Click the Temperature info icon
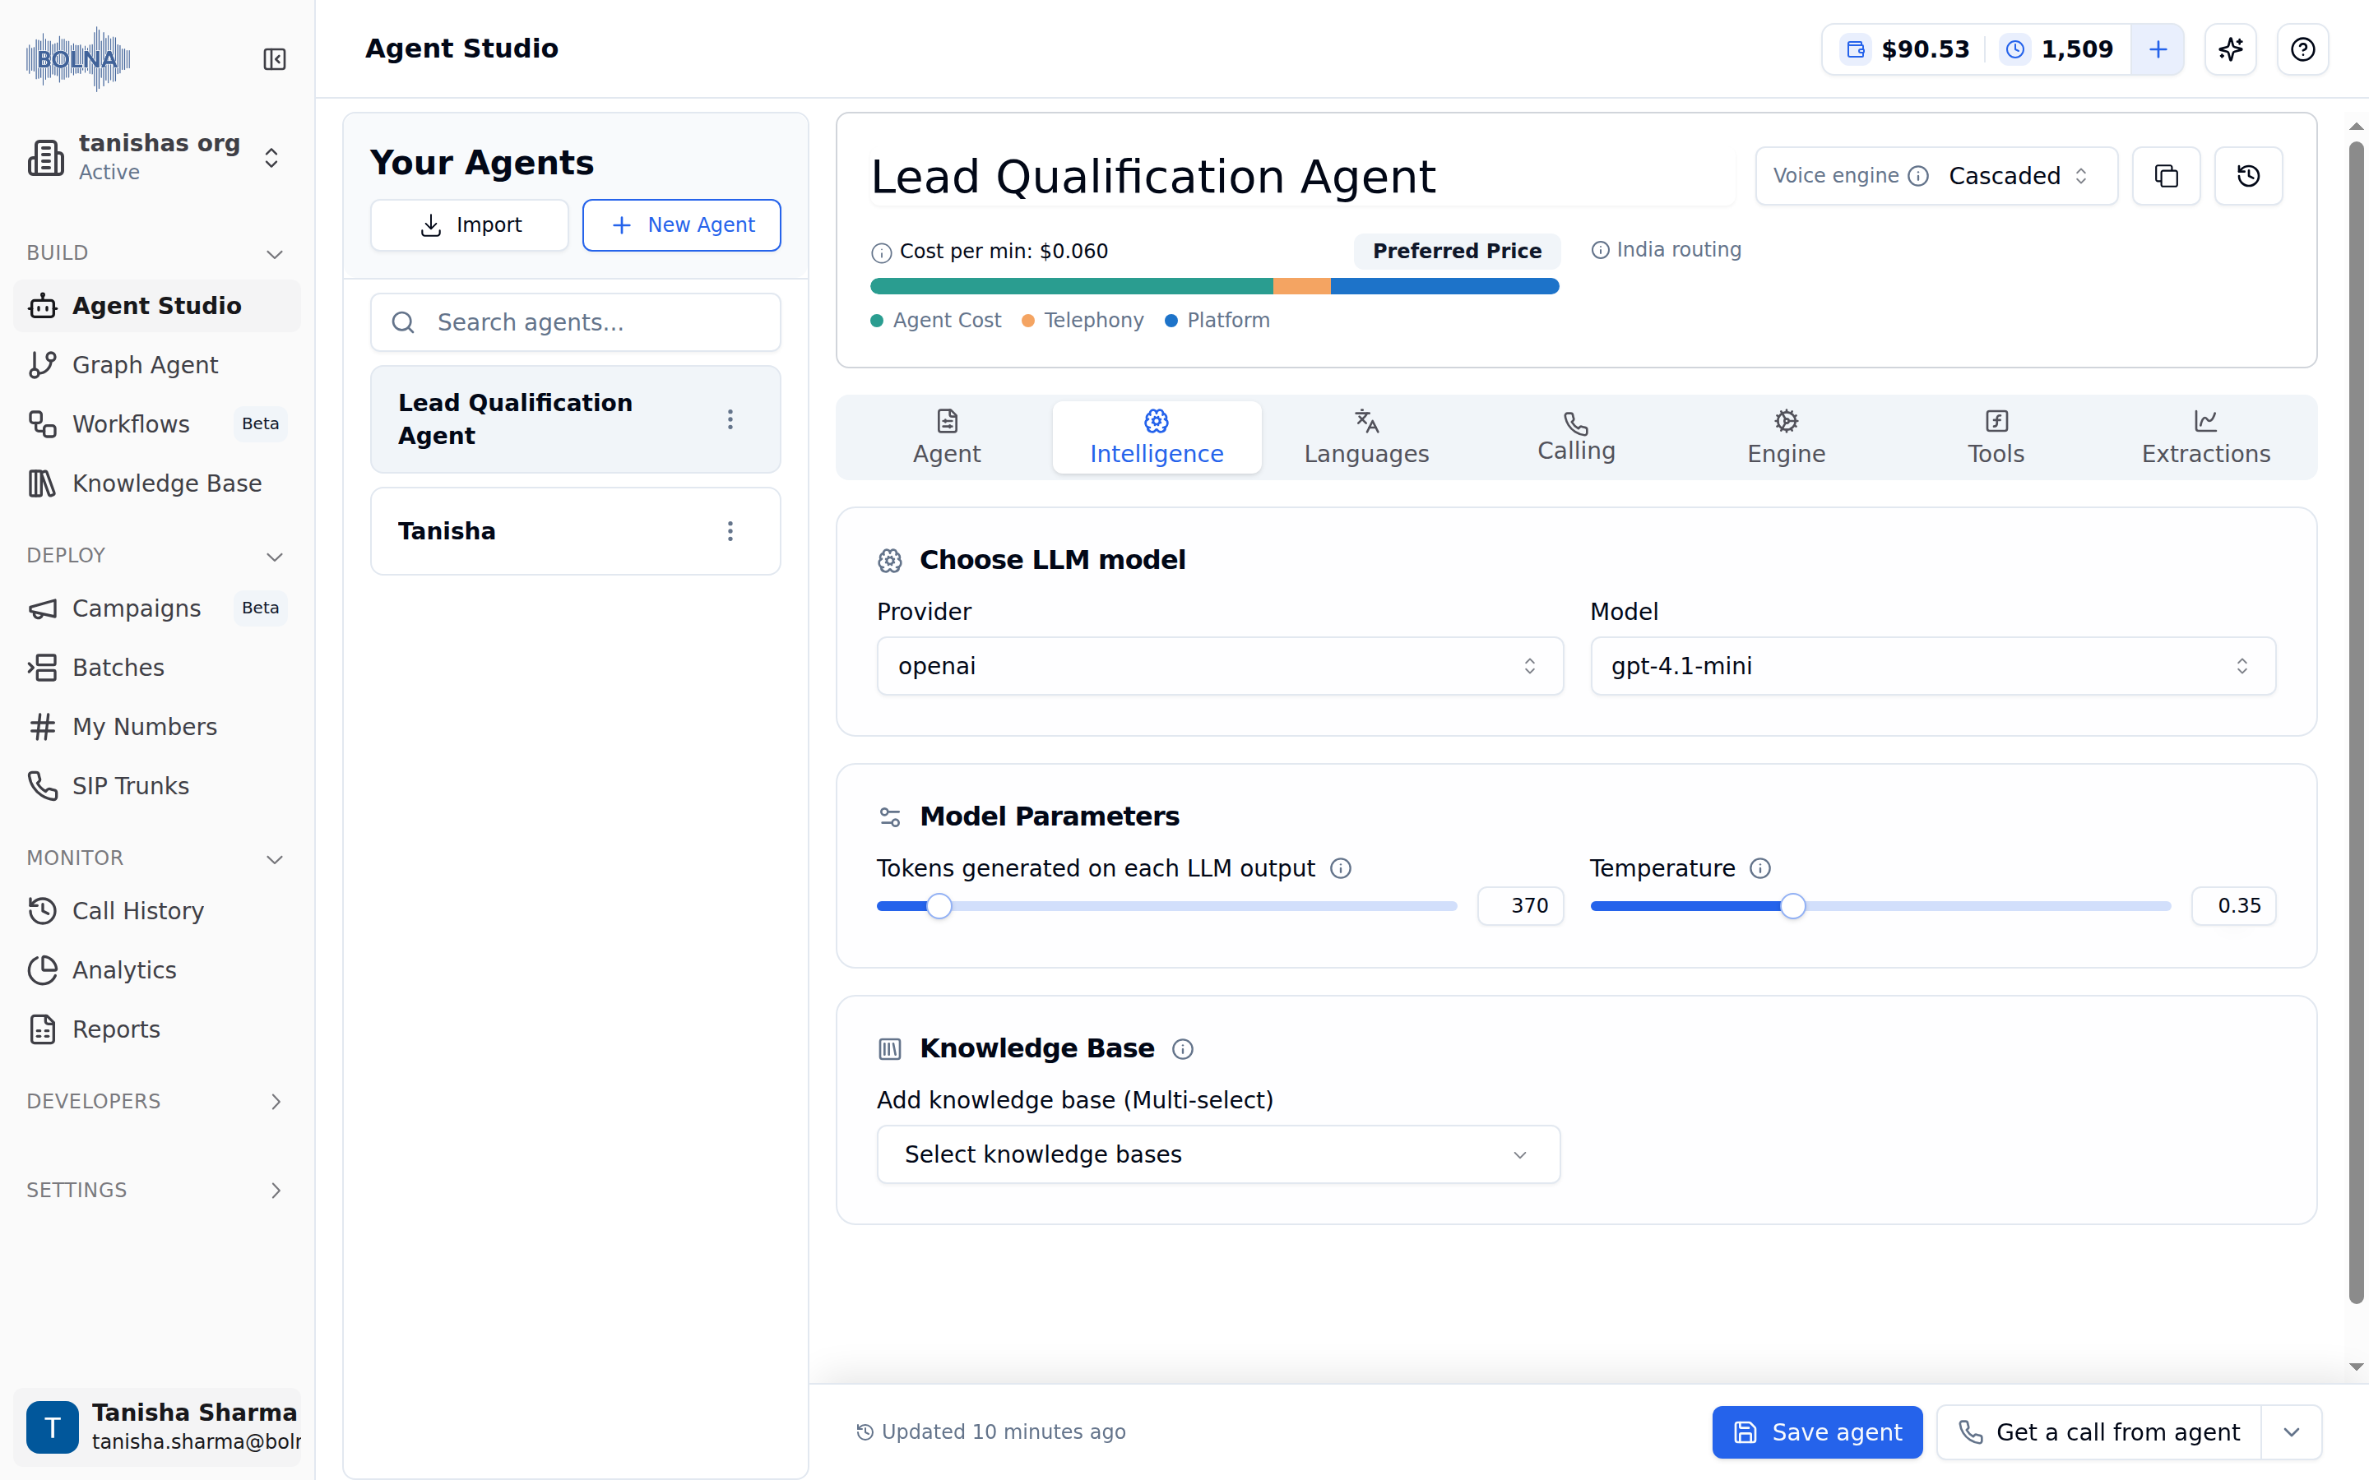Image resolution: width=2369 pixels, height=1480 pixels. pos(1760,868)
